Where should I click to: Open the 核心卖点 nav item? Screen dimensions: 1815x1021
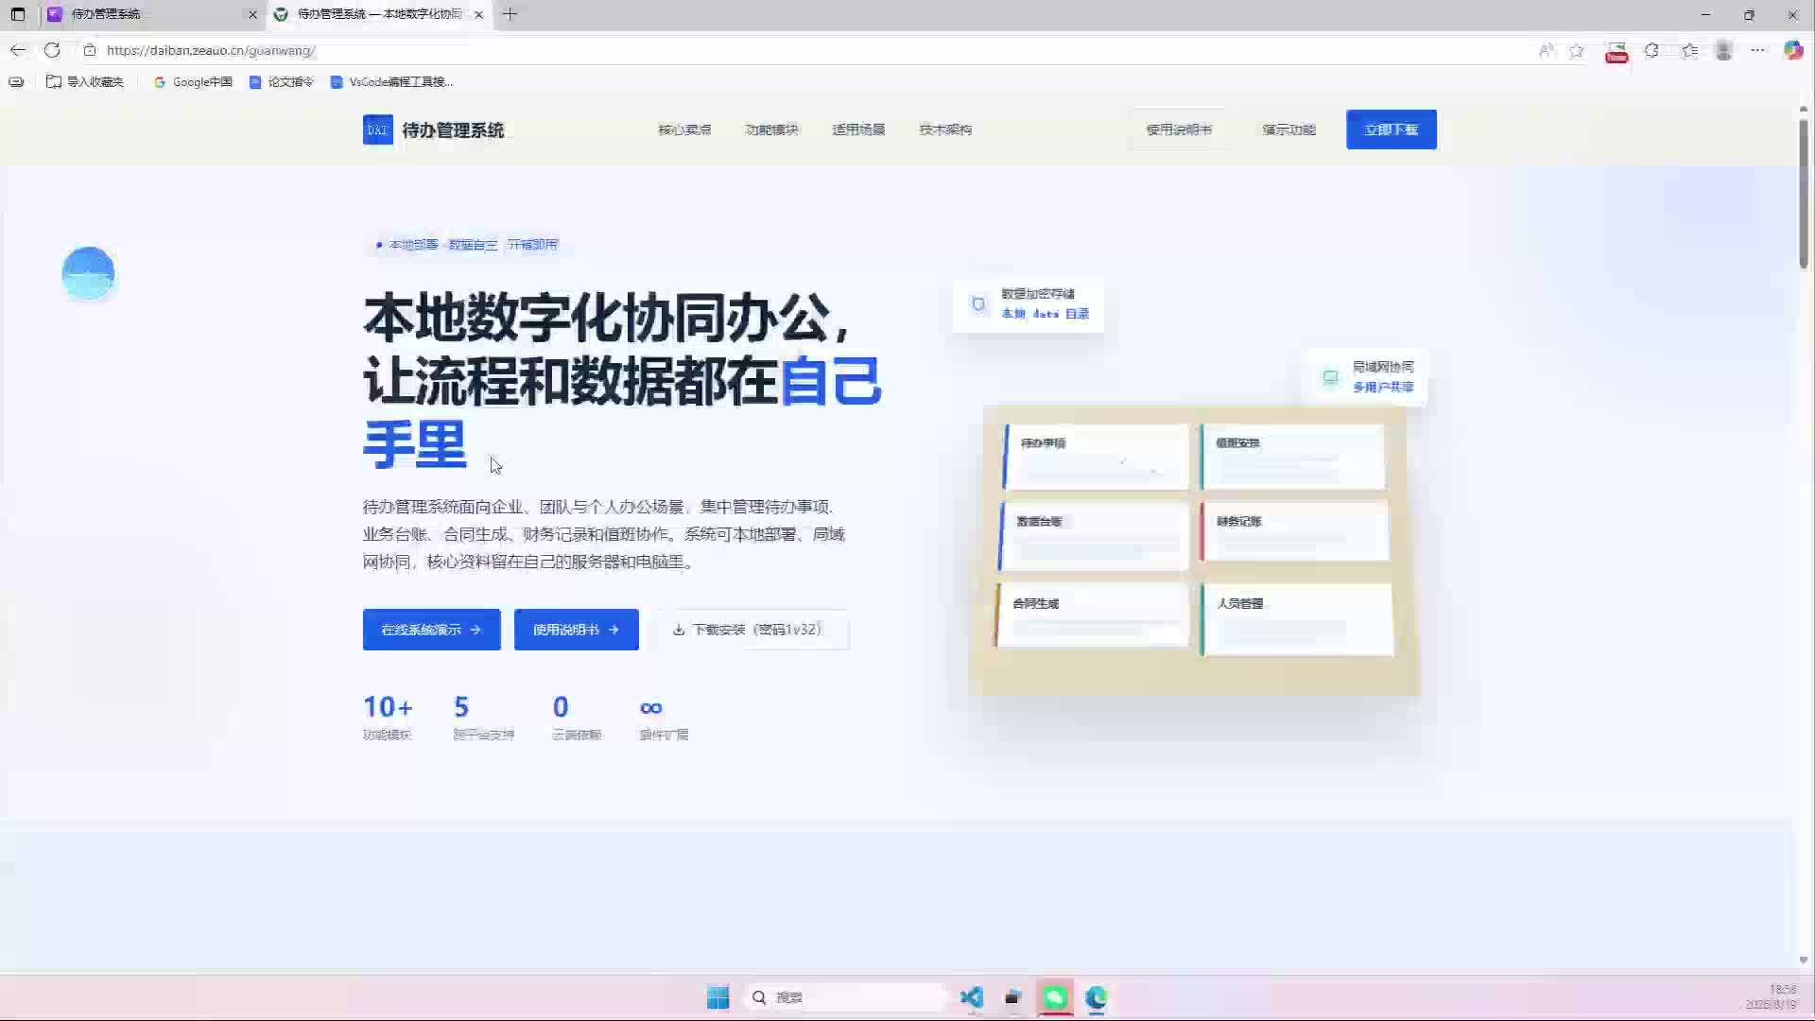point(684,130)
